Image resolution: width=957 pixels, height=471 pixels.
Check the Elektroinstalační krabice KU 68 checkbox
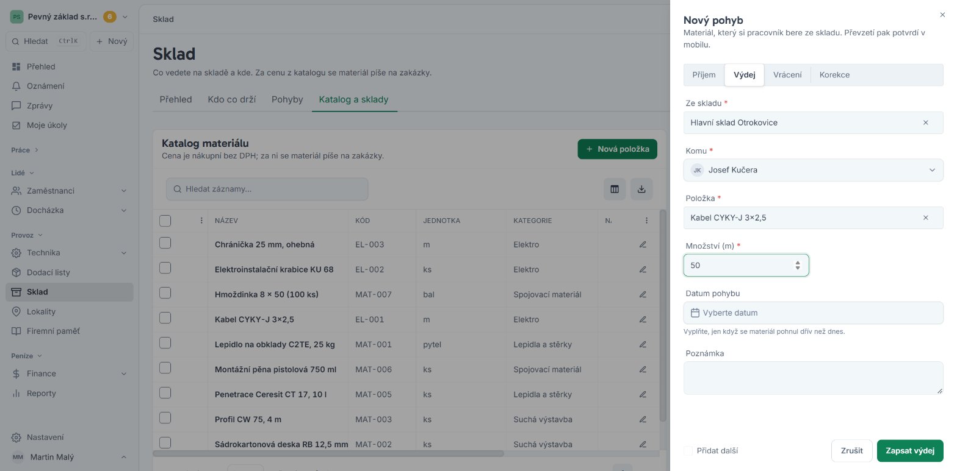point(165,268)
